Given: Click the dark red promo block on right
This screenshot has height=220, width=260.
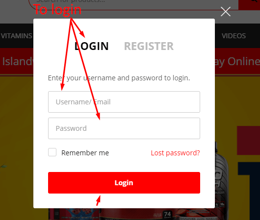Looking at the screenshot, I should pos(248,141).
